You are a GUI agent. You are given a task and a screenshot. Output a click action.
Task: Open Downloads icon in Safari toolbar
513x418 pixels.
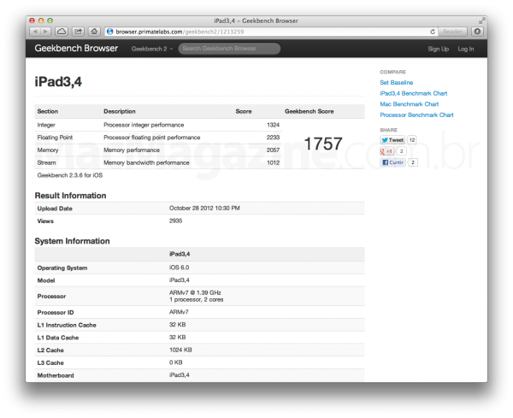pos(477,32)
